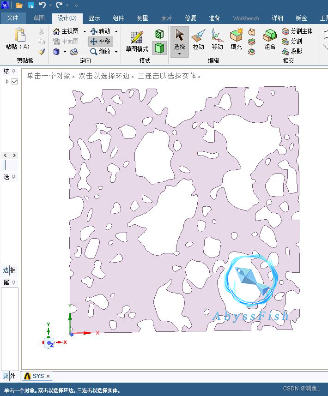Expand the 主视图 dropdown arrow
Screen dimensions: 328x396
[x=85, y=31]
